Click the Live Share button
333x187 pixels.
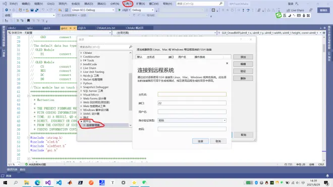coord(295,10)
